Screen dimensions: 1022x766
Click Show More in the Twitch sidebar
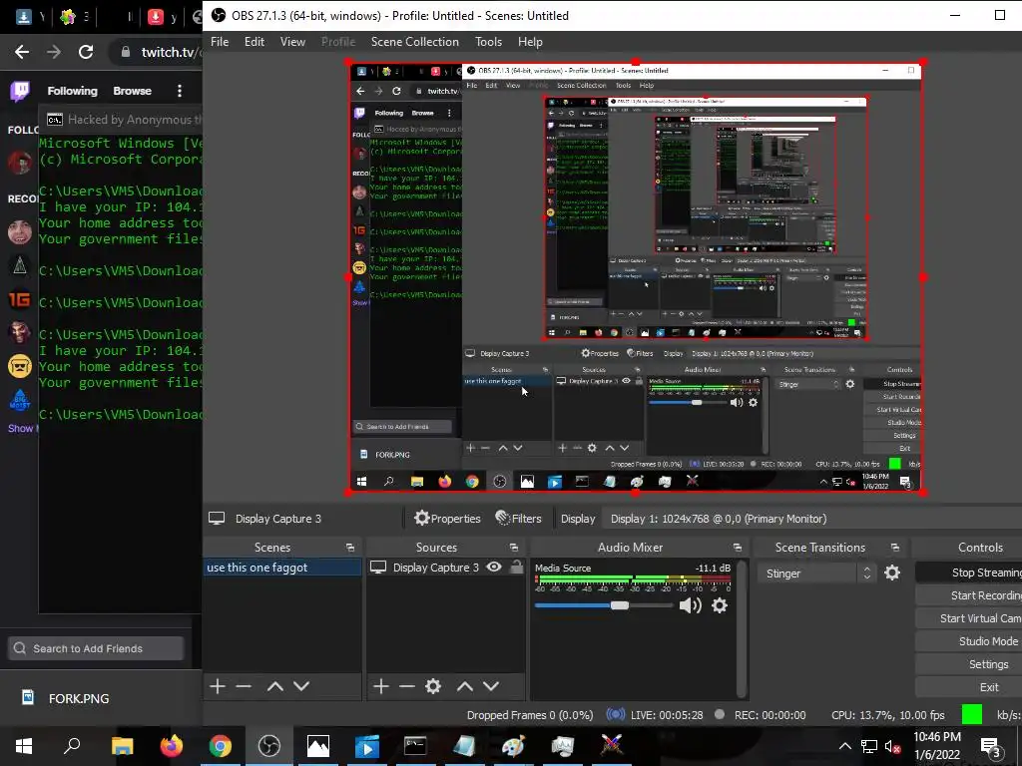23,429
